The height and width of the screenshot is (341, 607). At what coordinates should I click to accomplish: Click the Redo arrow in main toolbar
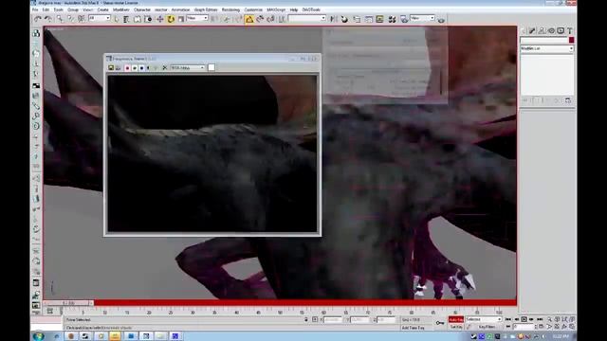click(x=48, y=19)
